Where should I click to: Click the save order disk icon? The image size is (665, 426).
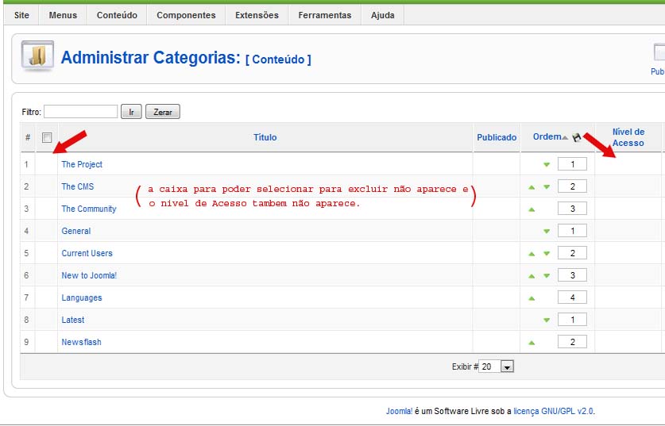pos(576,137)
